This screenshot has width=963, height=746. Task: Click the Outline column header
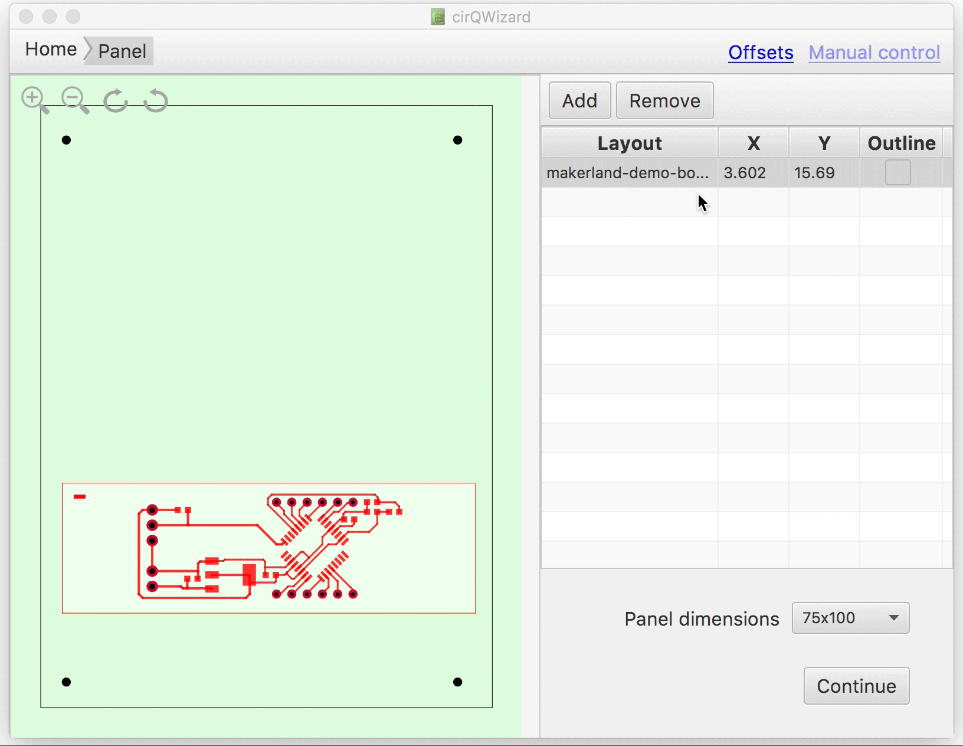pyautogui.click(x=902, y=143)
